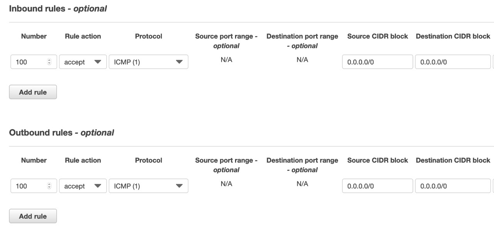Viewport: 494px width, 228px height.
Task: Open the inbound Rule action accept dropdown
Action: [83, 62]
